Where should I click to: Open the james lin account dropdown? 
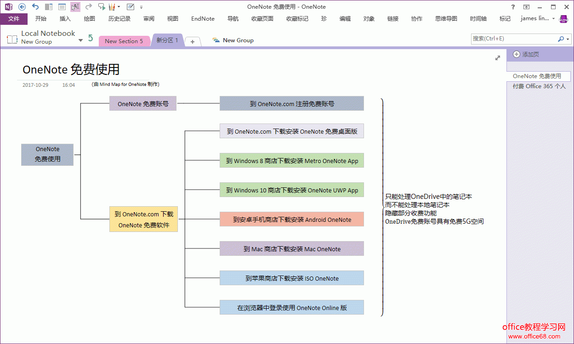[538, 19]
